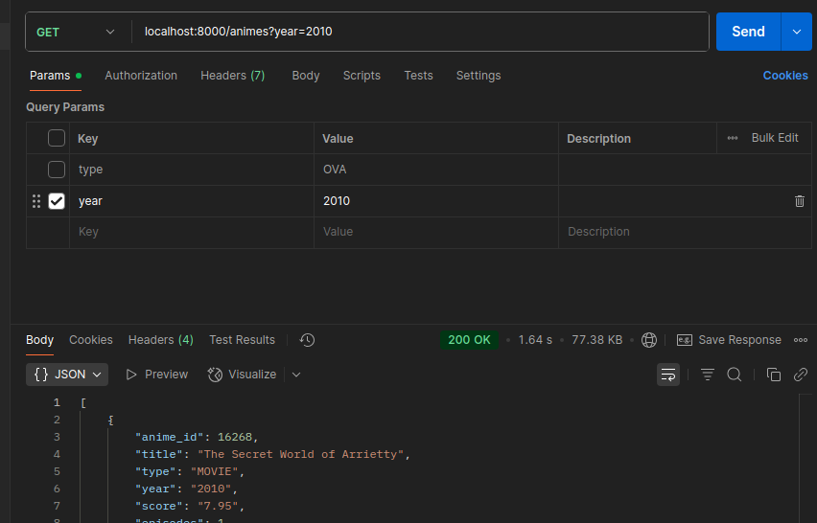The width and height of the screenshot is (817, 523).
Task: Click the empty Description input field
Action: (685, 232)
